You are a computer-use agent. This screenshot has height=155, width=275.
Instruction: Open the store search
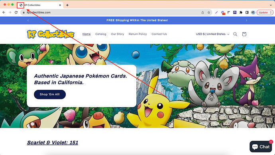tap(235, 34)
